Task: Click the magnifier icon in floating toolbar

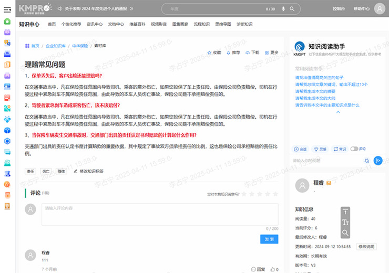Action: click(x=345, y=233)
